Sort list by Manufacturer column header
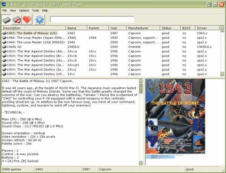Image resolution: width=226 pixels, height=173 pixels. click(143, 28)
